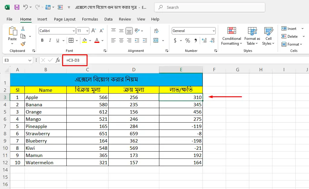Select the cell containing Pineapple
Viewport: 309px width, 189px height.
pyautogui.click(x=46, y=126)
